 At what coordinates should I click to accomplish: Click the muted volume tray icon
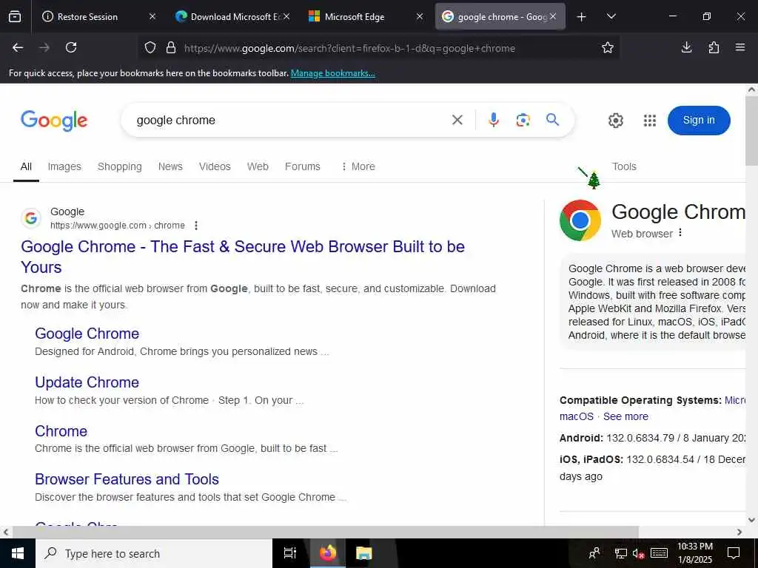(x=638, y=554)
